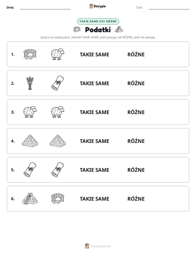
Task: Click the sheep icon in row 1
Action: (x=58, y=54)
